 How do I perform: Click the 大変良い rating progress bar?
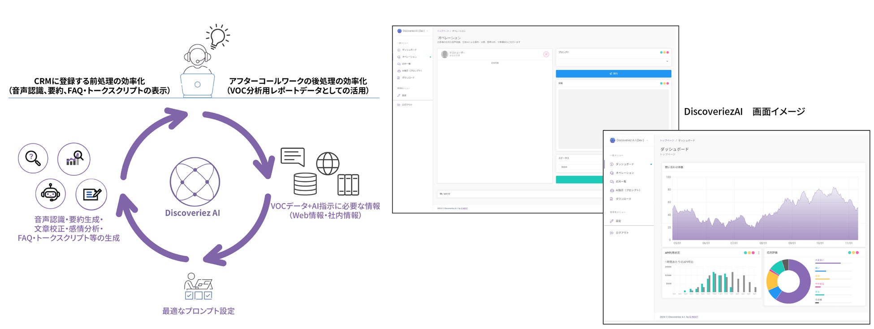[x=833, y=263]
